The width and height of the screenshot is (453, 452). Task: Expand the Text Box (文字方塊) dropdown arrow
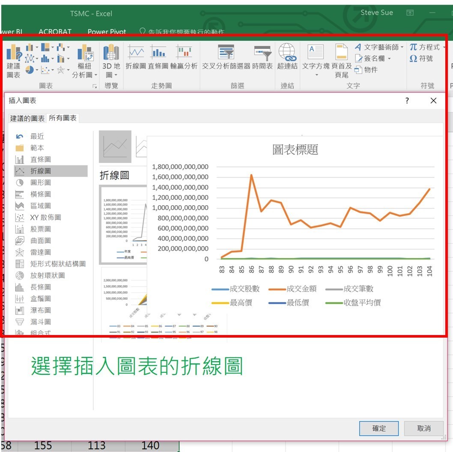pyautogui.click(x=317, y=75)
